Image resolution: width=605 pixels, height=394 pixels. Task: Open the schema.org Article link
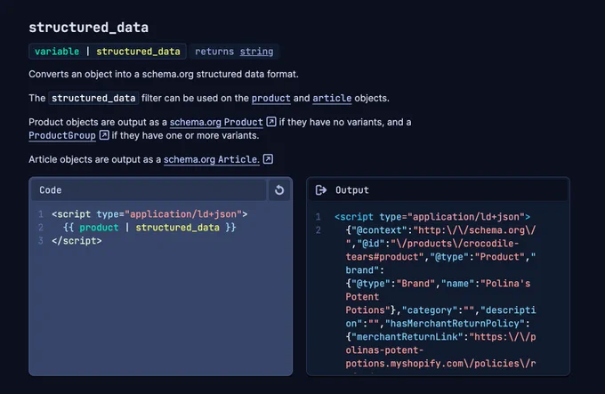point(212,159)
